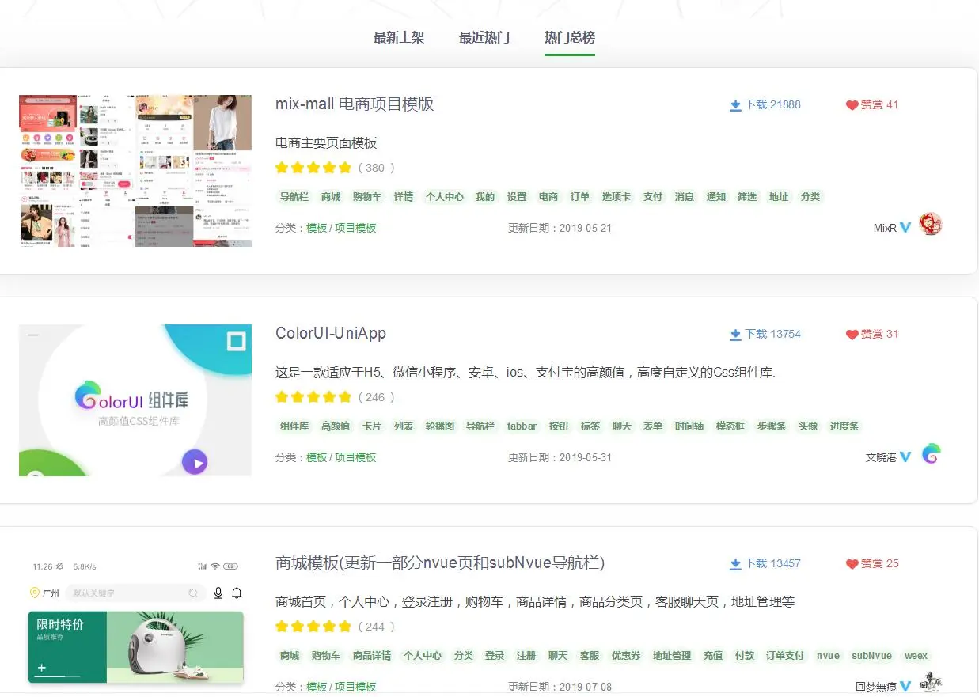Click the 优惠券 tag
The image size is (979, 697).
click(x=626, y=656)
